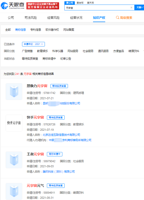The height and width of the screenshot is (200, 144).
Task: Filter status by 初审公告
Action: tap(66, 59)
